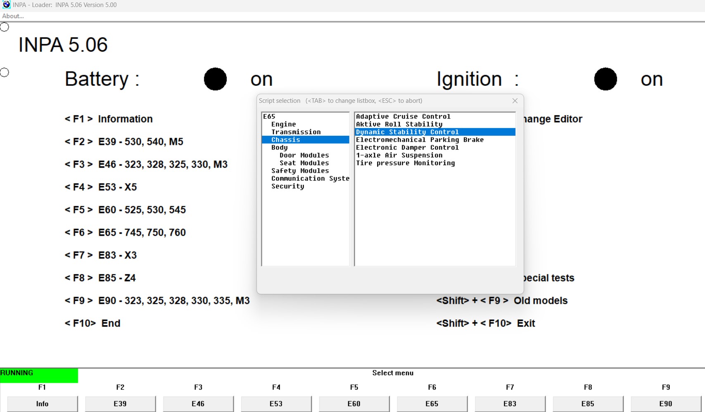
Task: Click the small circle left of Battery
Action: tap(5, 73)
